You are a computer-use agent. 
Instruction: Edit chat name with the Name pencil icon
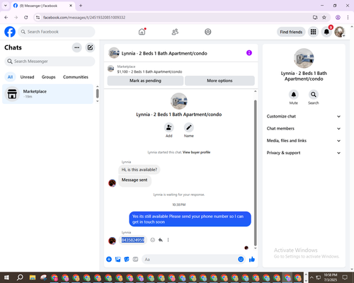coord(189,127)
